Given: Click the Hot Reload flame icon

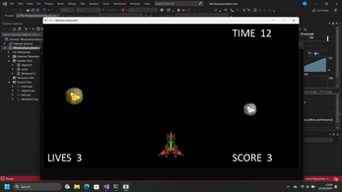Looking at the screenshot, I should pyautogui.click(x=123, y=10).
